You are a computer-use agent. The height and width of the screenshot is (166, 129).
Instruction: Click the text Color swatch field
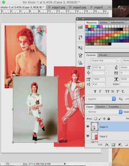point(124,84)
